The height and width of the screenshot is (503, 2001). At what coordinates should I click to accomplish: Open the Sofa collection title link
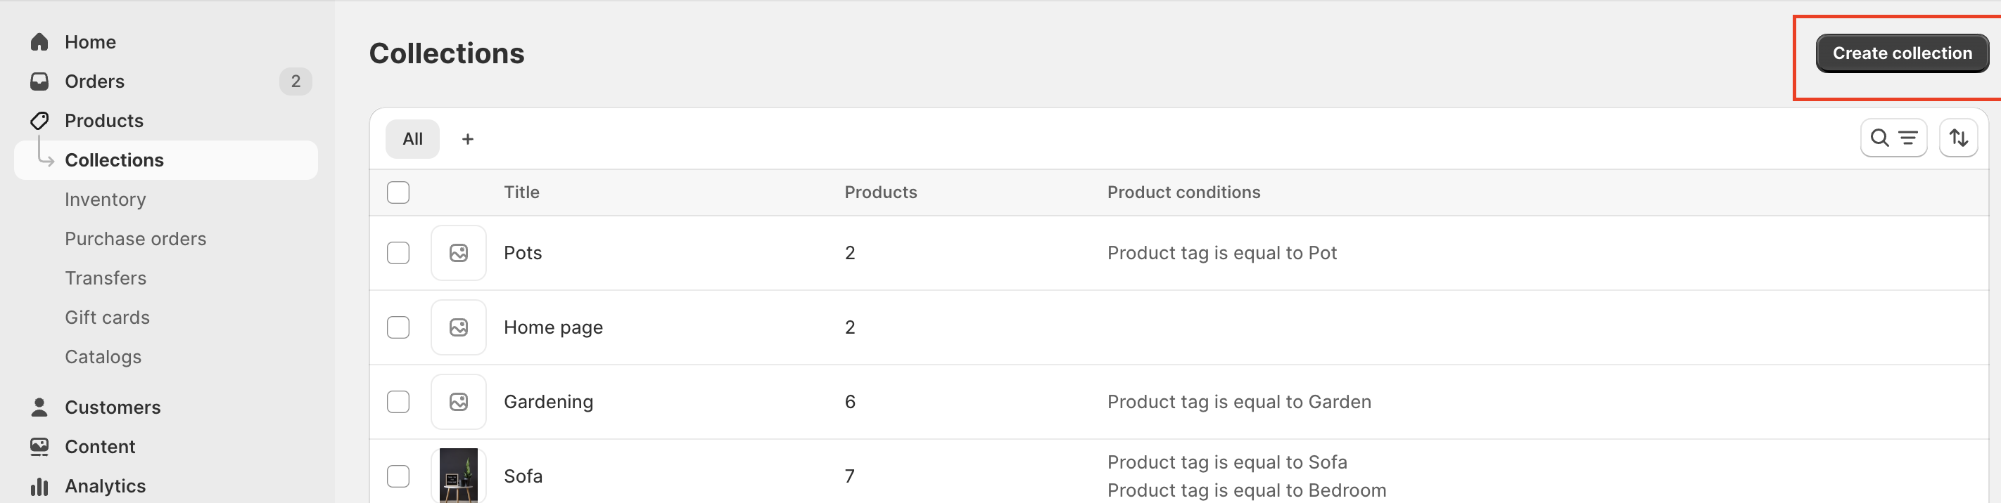[523, 476]
